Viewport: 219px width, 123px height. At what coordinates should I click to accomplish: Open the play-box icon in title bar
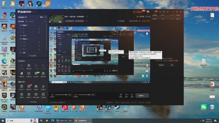[x=164, y=12]
